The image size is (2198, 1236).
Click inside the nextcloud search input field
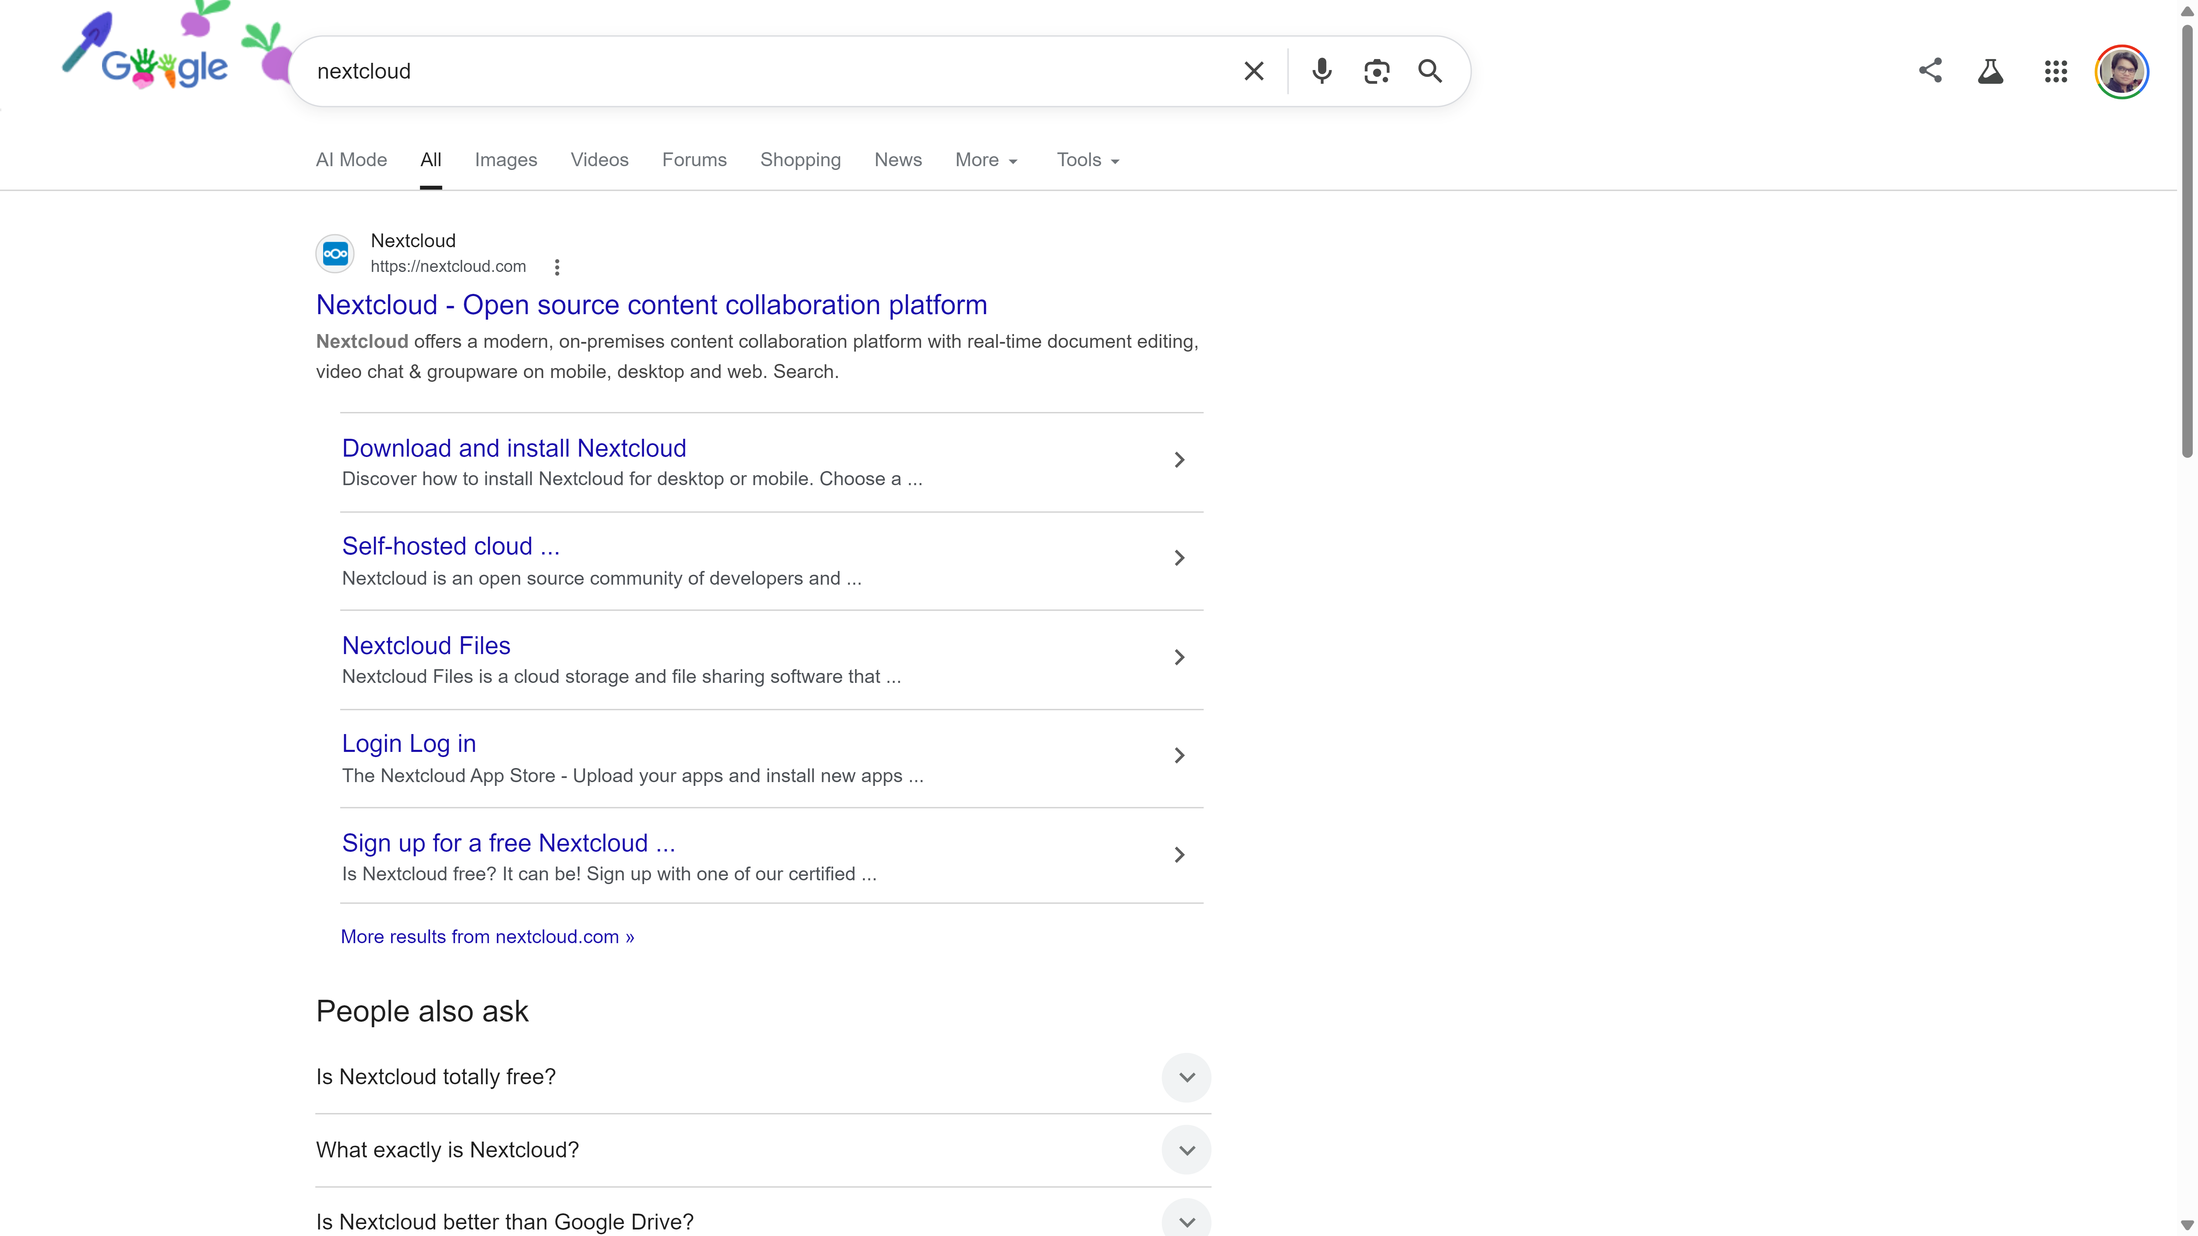point(768,71)
